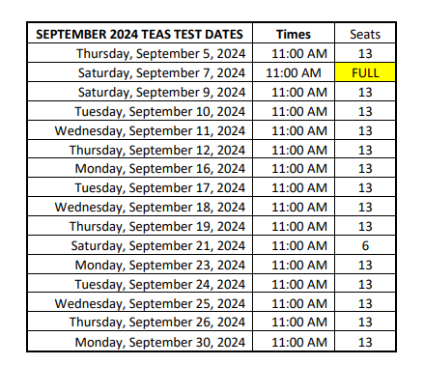Click the 11:00 AM time for September 30

[299, 342]
